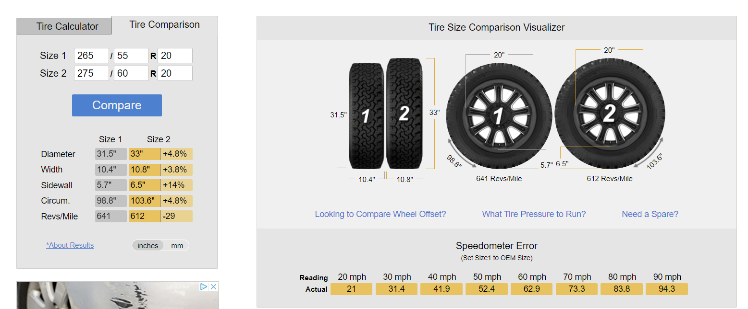Viewport: 748px width, 309px height.
Task: Click the Size 2 aspect ratio field (60)
Action: click(131, 73)
